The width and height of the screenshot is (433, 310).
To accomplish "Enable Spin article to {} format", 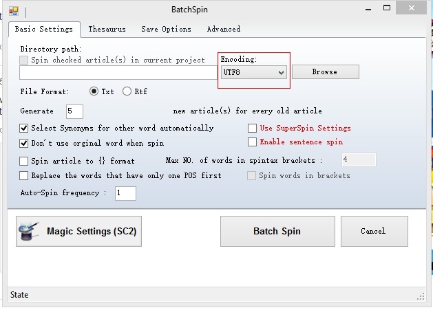I will click(25, 161).
